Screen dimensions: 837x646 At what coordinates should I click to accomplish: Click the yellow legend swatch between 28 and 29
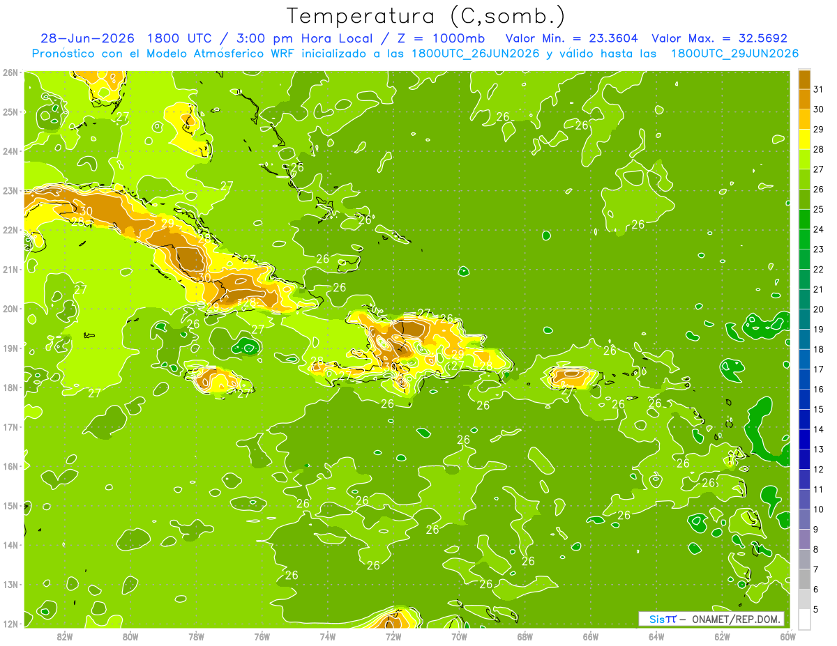click(804, 139)
